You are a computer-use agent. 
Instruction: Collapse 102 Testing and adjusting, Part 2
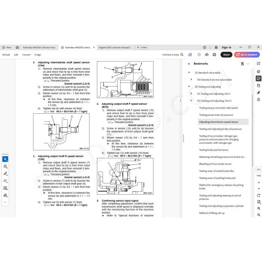click(x=191, y=101)
